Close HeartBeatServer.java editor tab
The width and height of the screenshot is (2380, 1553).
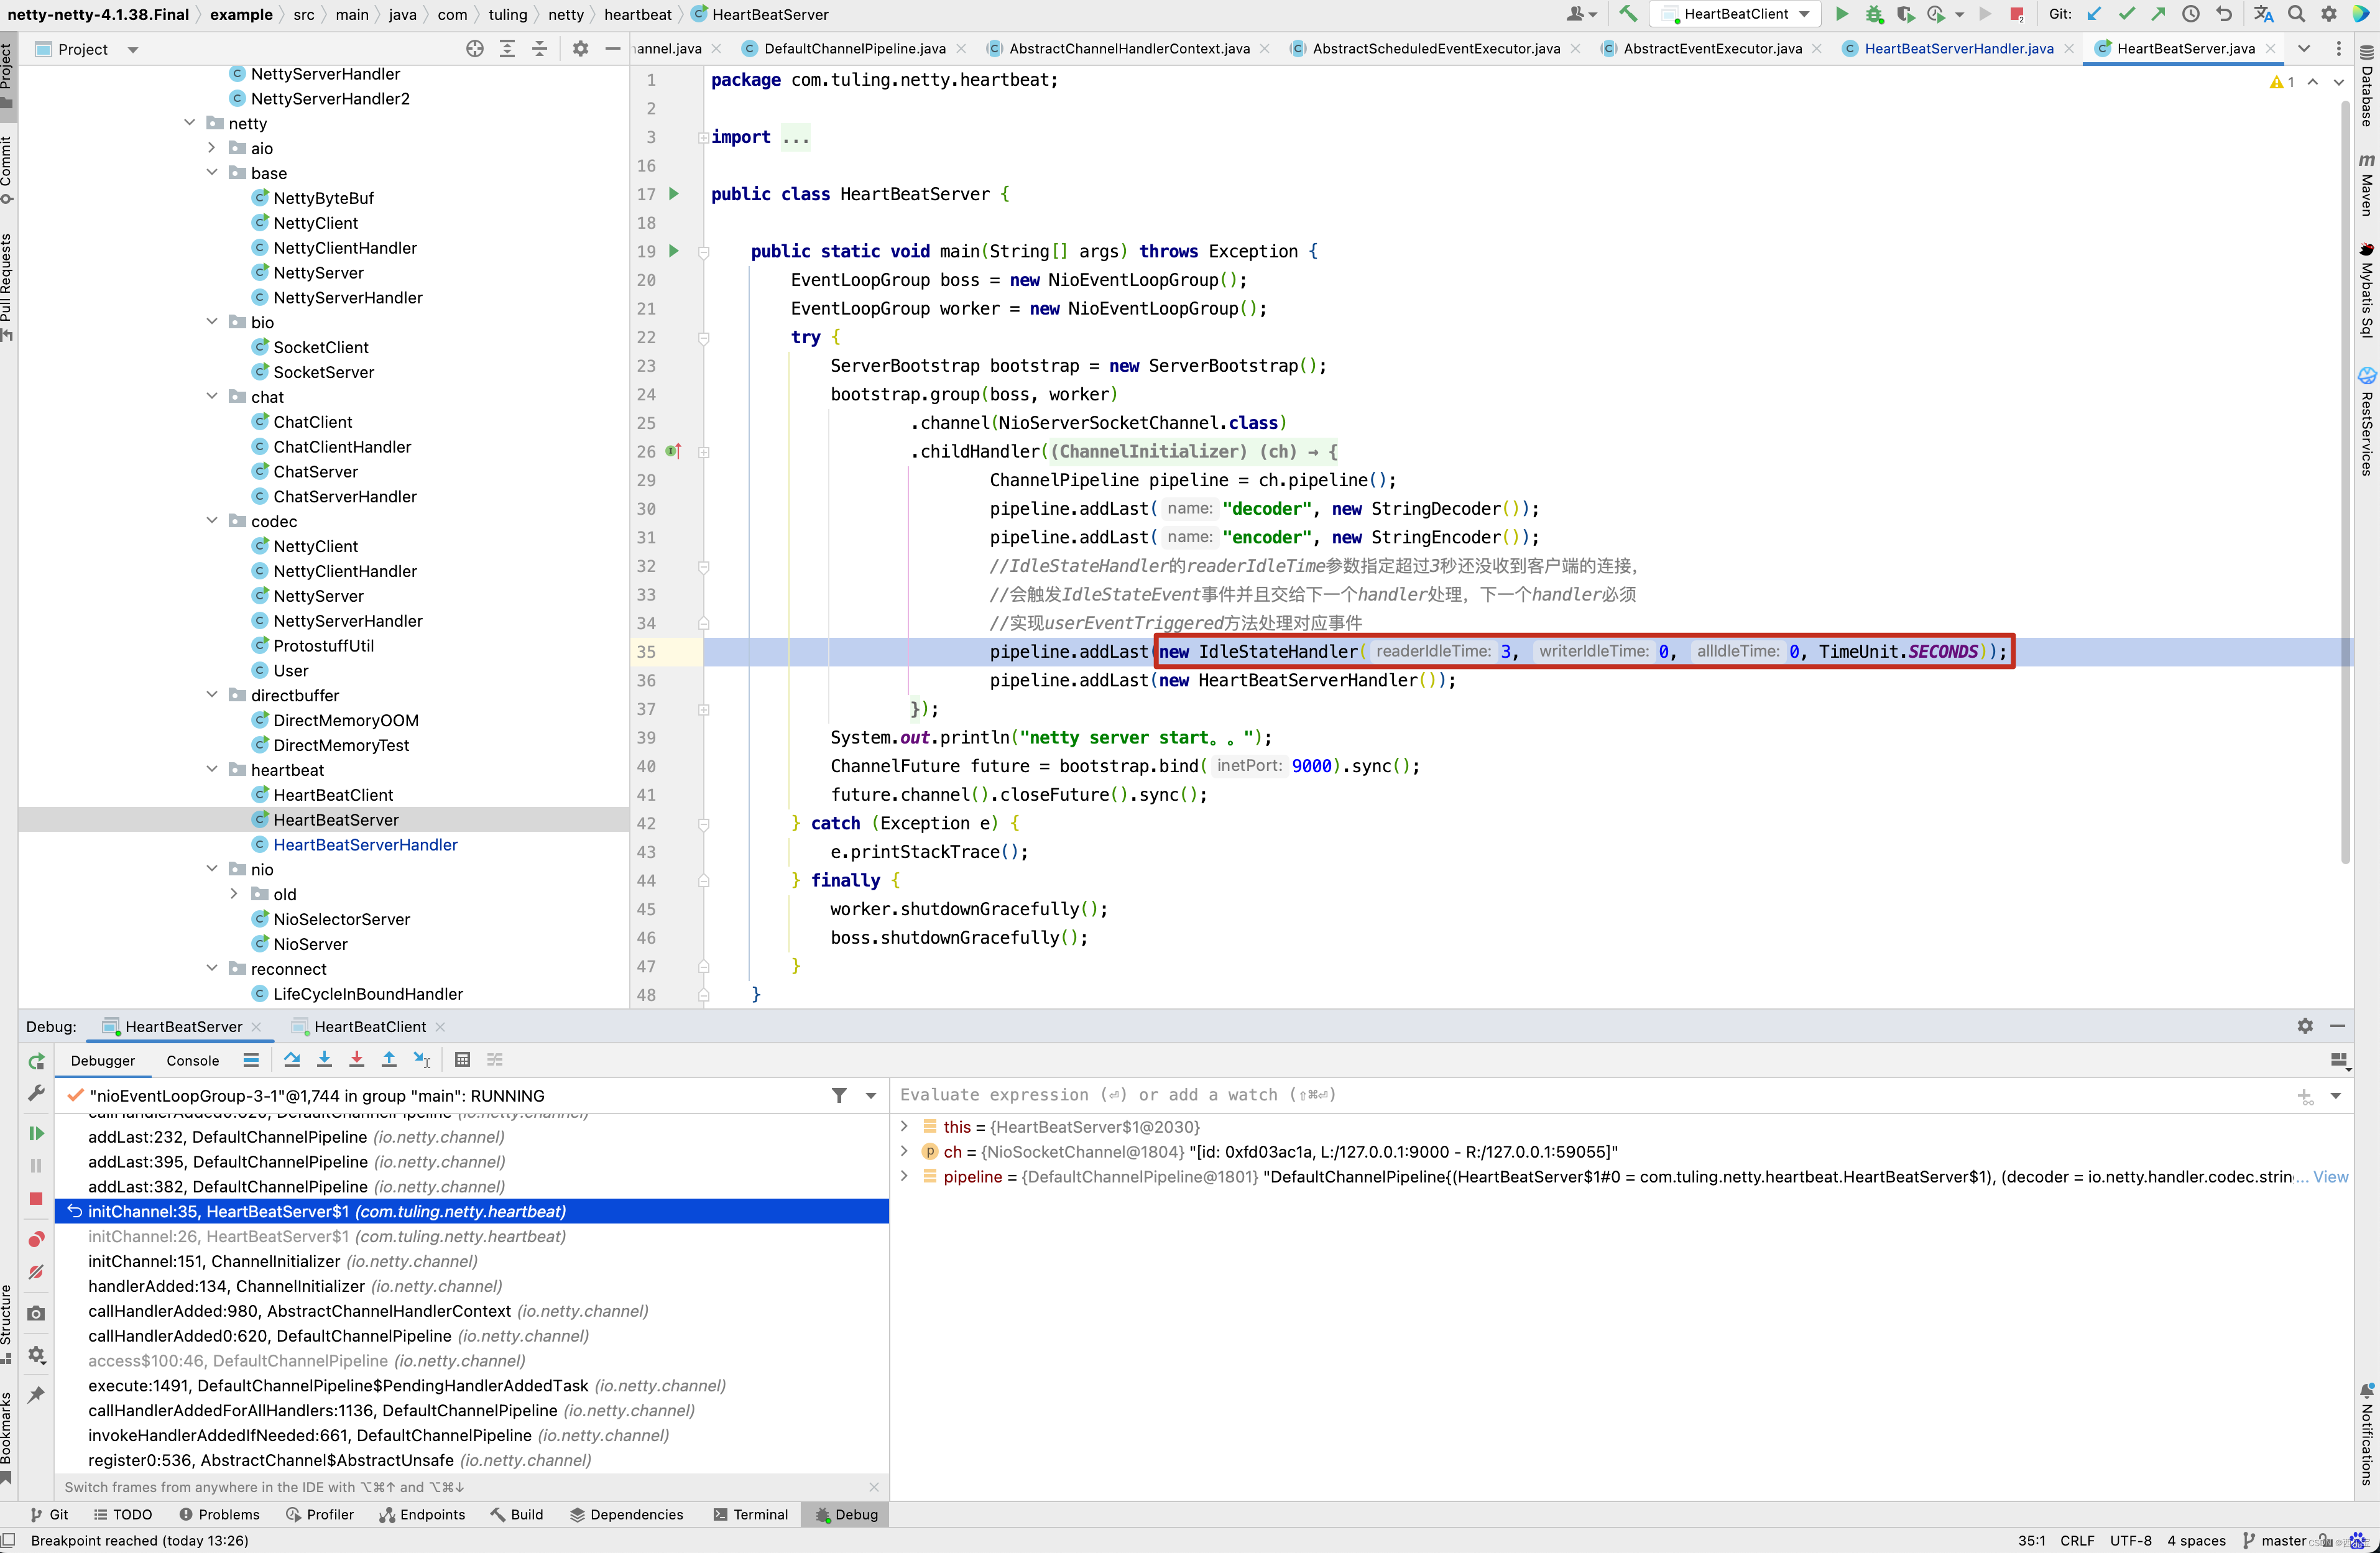[2270, 48]
